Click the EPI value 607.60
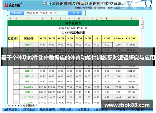The image size is (156, 113). tap(131, 92)
